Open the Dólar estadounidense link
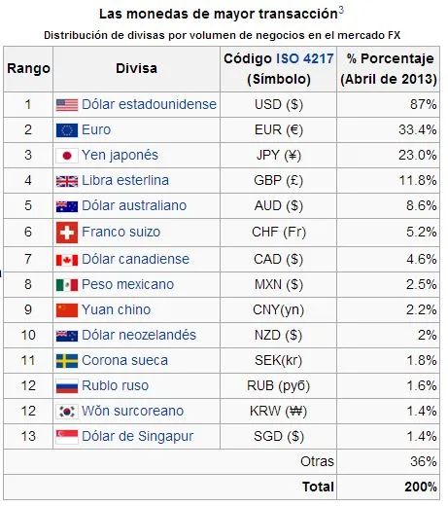The image size is (448, 506). (x=149, y=104)
